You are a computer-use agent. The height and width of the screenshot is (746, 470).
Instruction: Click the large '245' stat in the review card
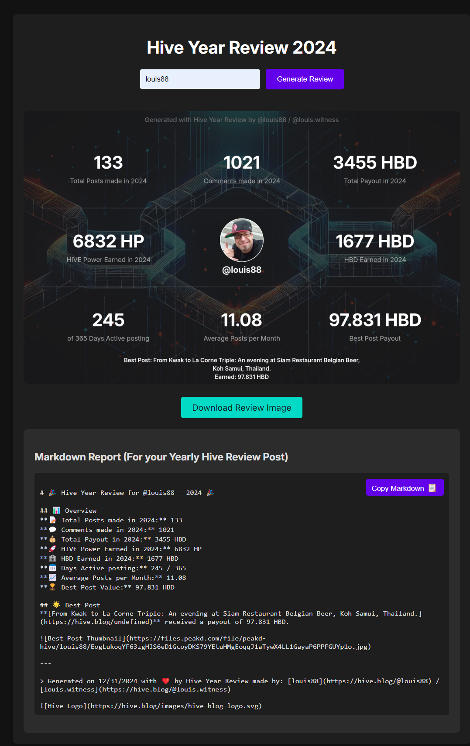[x=108, y=320]
